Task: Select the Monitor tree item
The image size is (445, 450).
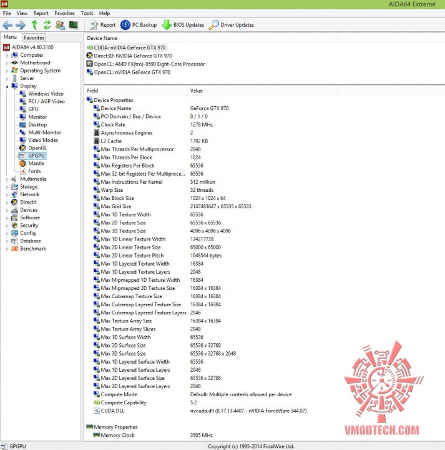Action: point(33,117)
